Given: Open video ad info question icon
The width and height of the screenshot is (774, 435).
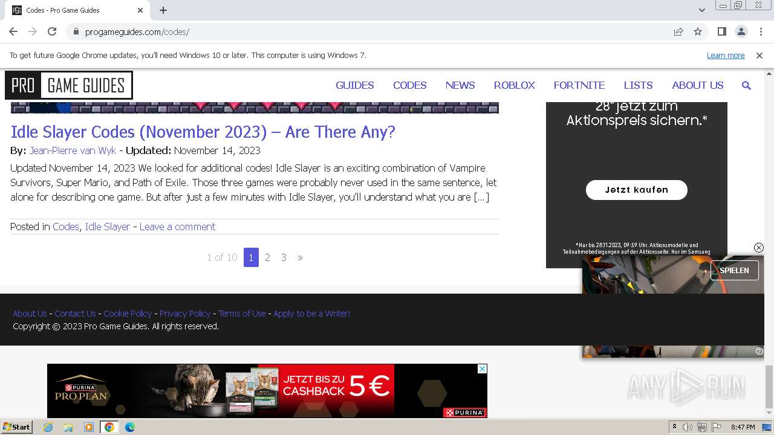Looking at the screenshot, I should (x=759, y=351).
